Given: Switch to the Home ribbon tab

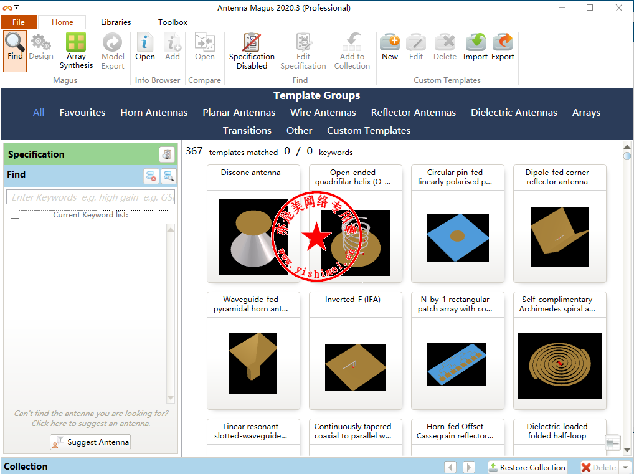Looking at the screenshot, I should 62,22.
